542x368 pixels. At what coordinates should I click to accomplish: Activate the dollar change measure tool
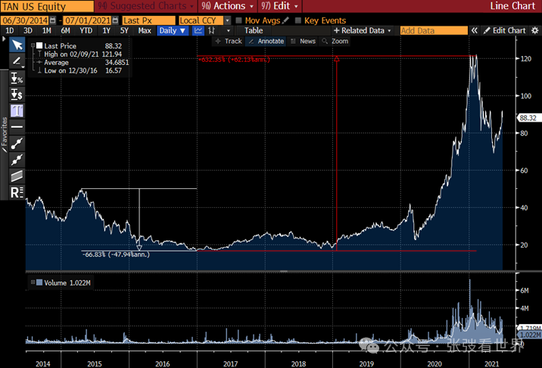click(x=17, y=94)
